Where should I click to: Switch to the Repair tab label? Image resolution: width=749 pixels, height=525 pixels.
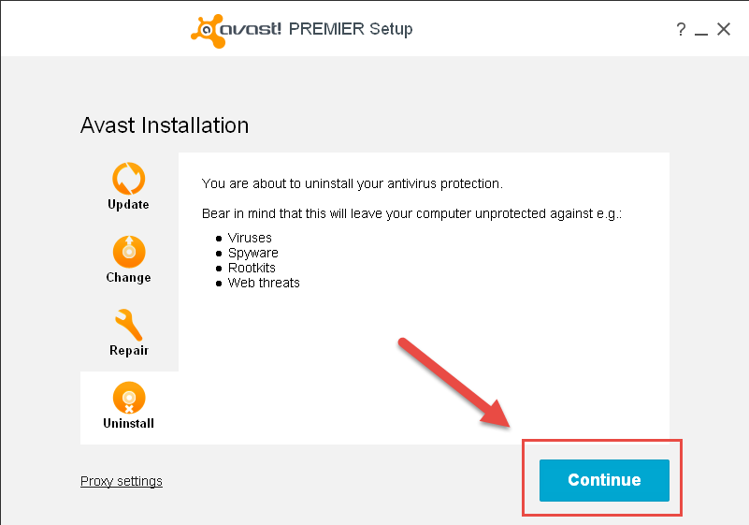(129, 351)
